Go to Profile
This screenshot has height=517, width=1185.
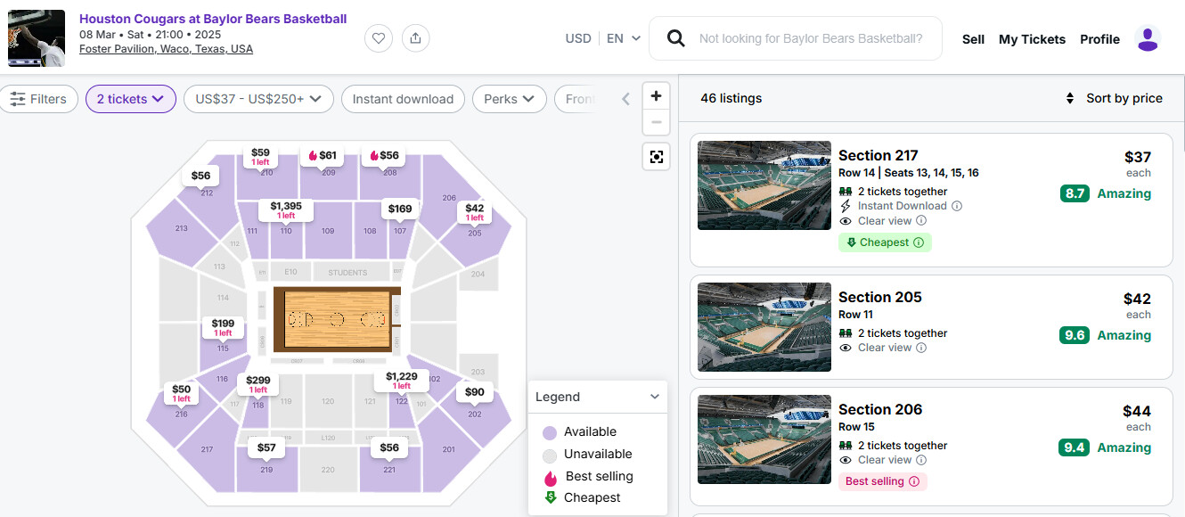[1099, 39]
